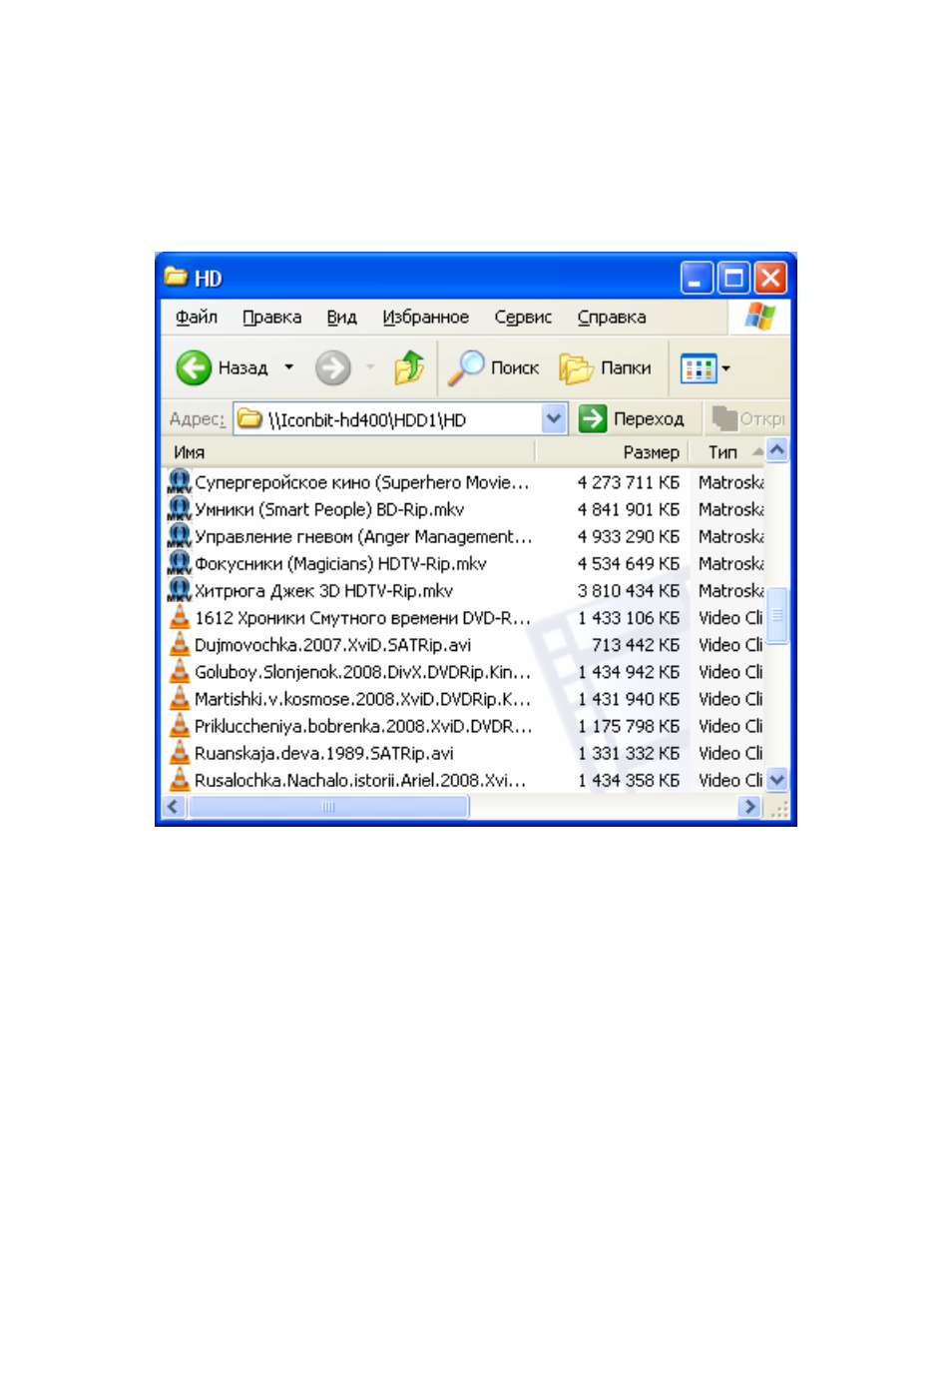Open the Справка menu
This screenshot has width=952, height=1379.
point(612,317)
